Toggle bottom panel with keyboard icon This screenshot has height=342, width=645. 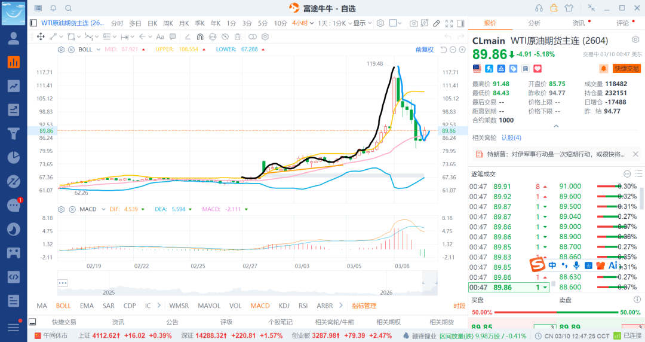32,322
